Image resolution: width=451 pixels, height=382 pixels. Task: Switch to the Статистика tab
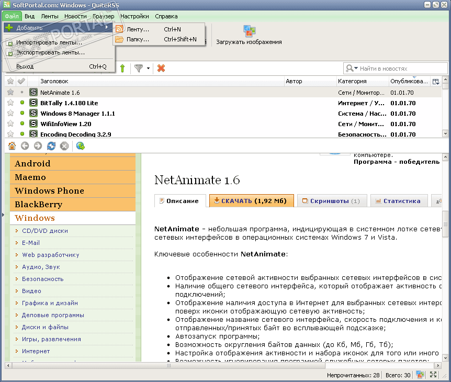pyautogui.click(x=399, y=201)
